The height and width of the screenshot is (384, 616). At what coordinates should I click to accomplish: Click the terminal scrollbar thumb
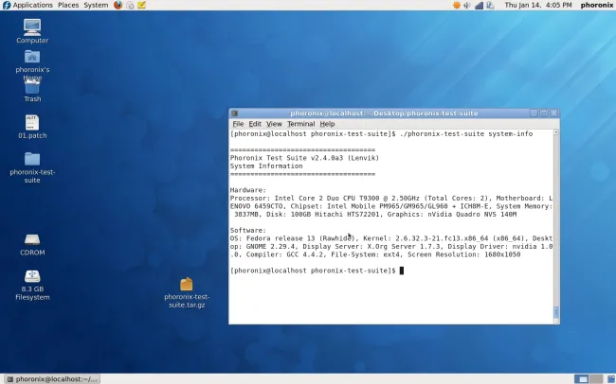point(556,312)
